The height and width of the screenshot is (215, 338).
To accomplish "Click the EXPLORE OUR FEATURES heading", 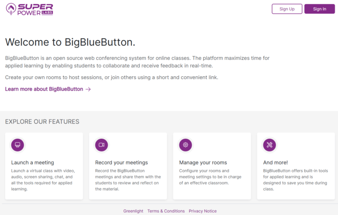I will 42,122.
